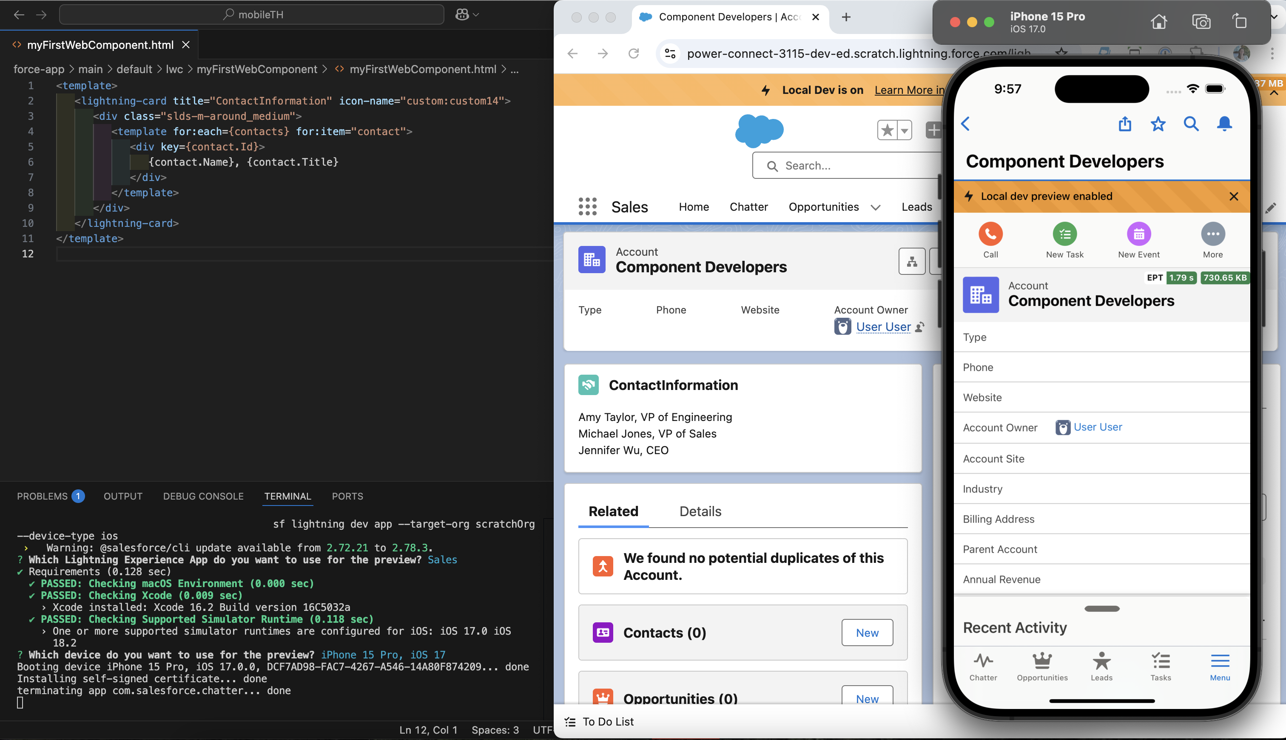Switch to the DEBUG CONSOLE tab
This screenshot has width=1286, height=740.
203,496
